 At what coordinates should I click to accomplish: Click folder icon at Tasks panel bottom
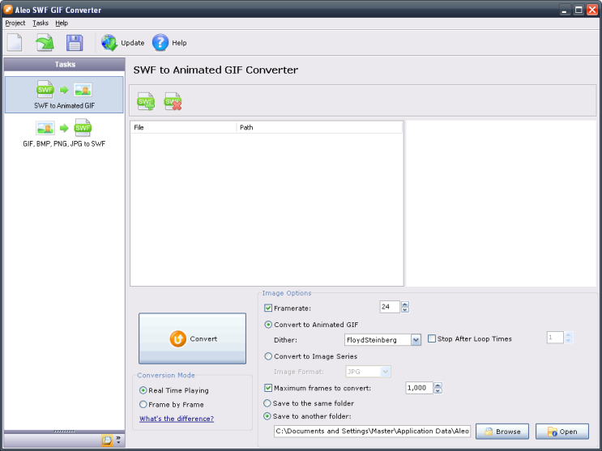107,440
